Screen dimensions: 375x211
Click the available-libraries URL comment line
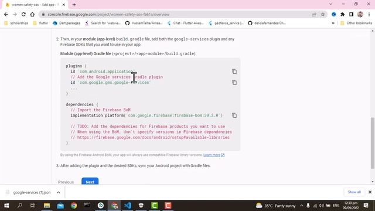point(150,138)
